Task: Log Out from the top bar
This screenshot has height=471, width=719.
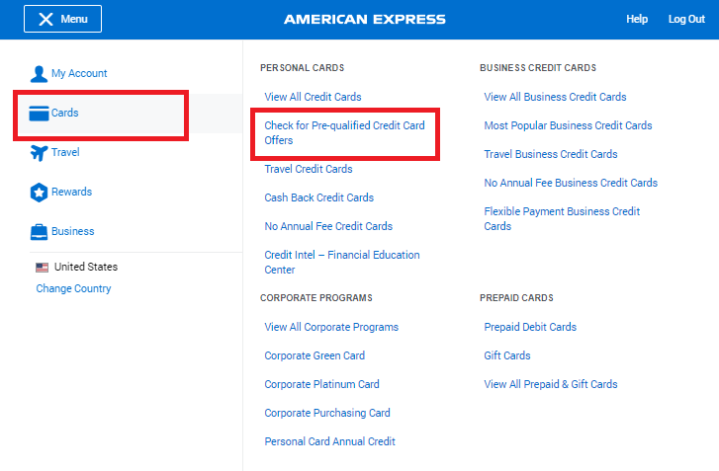Action: point(686,19)
